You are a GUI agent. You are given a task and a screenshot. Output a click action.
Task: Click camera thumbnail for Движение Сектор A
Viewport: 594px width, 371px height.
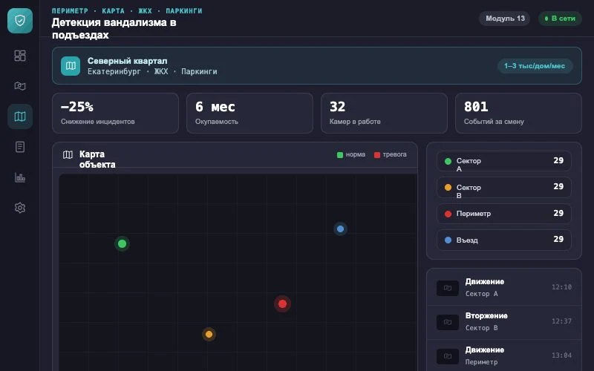[448, 288]
